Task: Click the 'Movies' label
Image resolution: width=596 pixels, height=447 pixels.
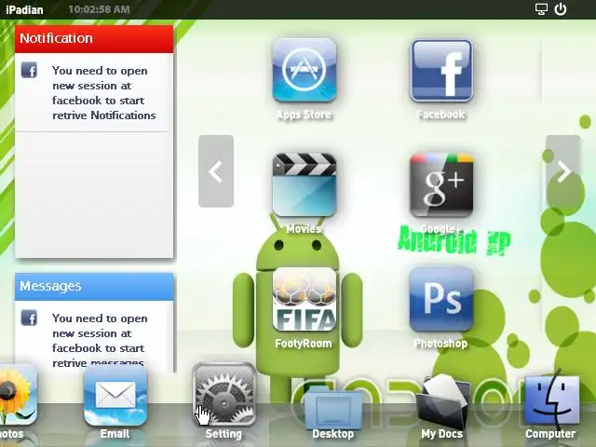Action: click(x=304, y=229)
